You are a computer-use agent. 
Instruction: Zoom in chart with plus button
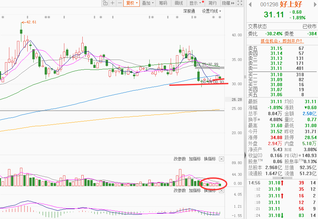click(113, 3)
